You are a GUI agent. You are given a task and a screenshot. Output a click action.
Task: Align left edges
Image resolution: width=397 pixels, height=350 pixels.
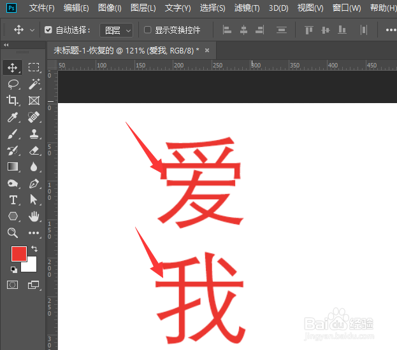click(x=227, y=30)
